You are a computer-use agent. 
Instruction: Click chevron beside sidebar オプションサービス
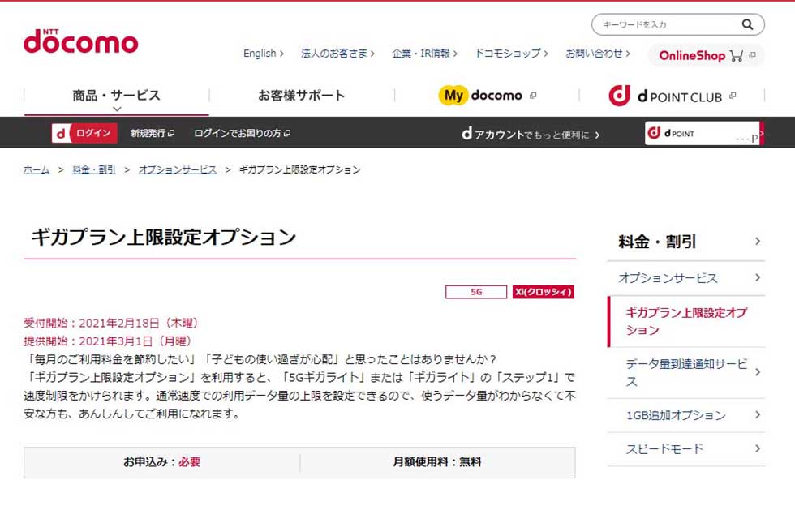point(758,277)
